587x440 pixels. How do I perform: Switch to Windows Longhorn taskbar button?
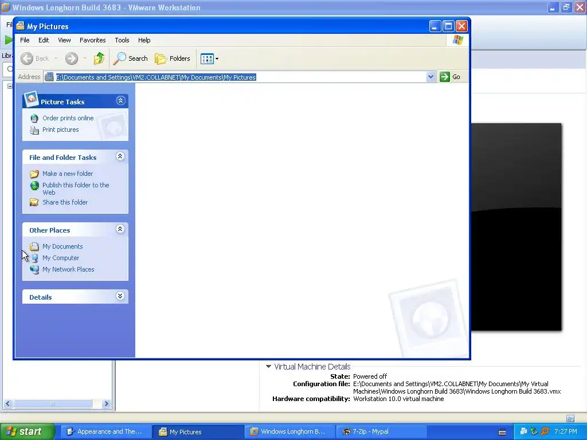(290, 432)
